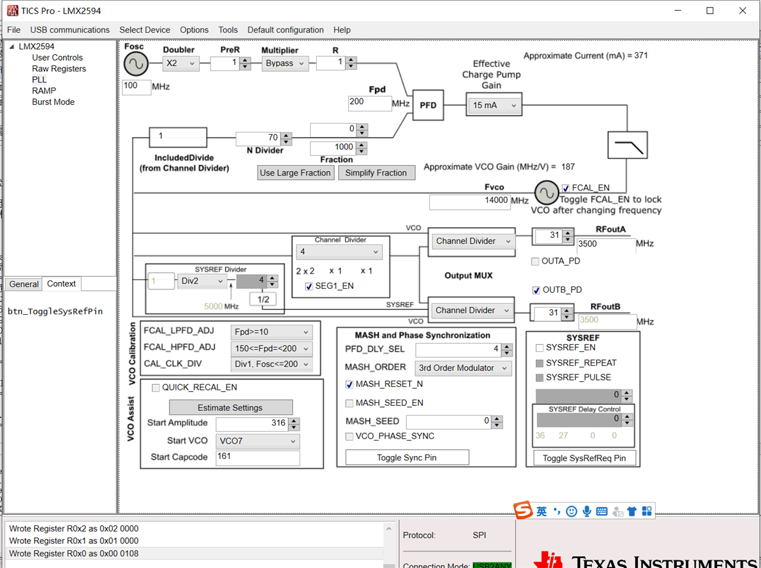Enable VCO_PHASE_SYNC checkbox
Image resolution: width=761 pixels, height=568 pixels.
(x=350, y=437)
